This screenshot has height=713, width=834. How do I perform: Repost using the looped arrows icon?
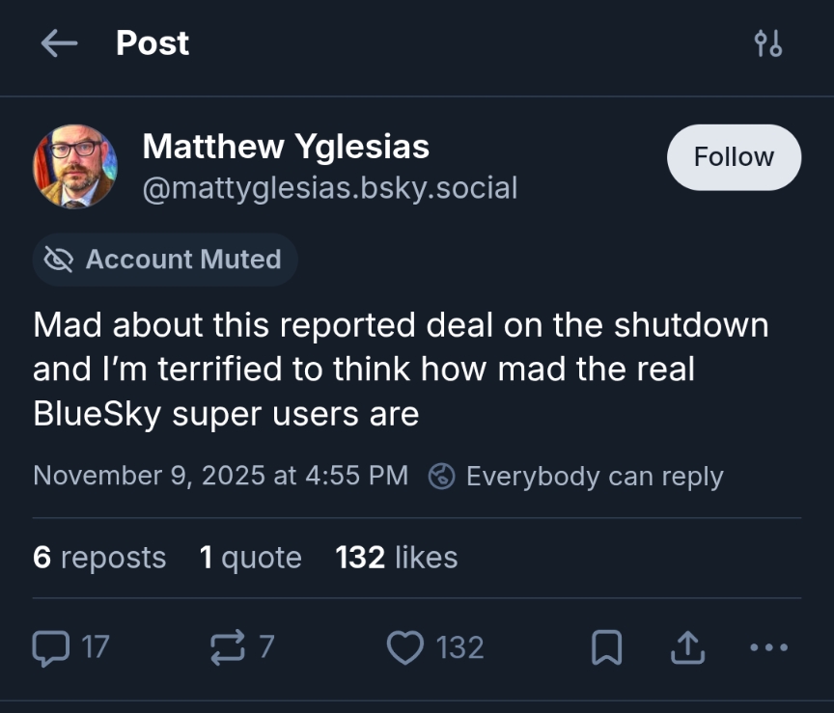(x=228, y=647)
